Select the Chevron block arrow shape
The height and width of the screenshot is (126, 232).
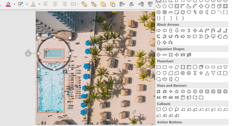click(x=201, y=36)
